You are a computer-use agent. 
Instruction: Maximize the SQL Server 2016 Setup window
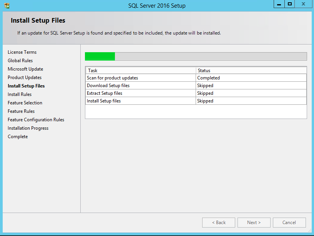[x=289, y=4]
